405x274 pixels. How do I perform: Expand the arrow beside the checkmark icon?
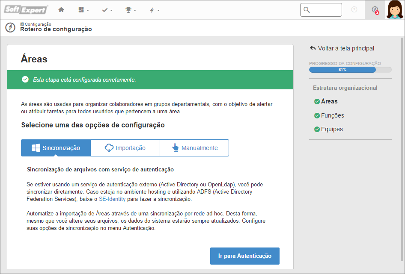click(x=111, y=10)
